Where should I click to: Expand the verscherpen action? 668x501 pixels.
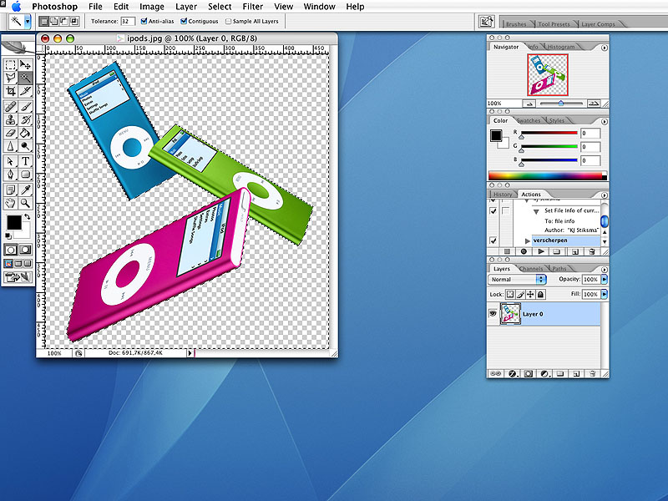pos(527,240)
